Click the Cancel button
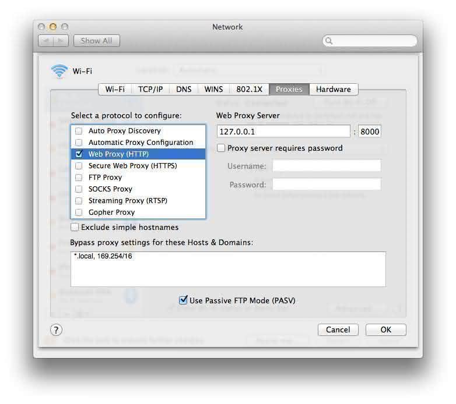This screenshot has height=404, width=456. [x=338, y=329]
